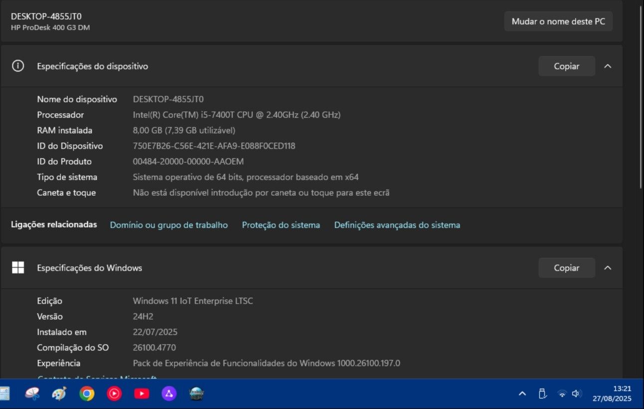Click the info icon beside Especificações do dispositivo
The image size is (644, 409).
pyautogui.click(x=18, y=66)
